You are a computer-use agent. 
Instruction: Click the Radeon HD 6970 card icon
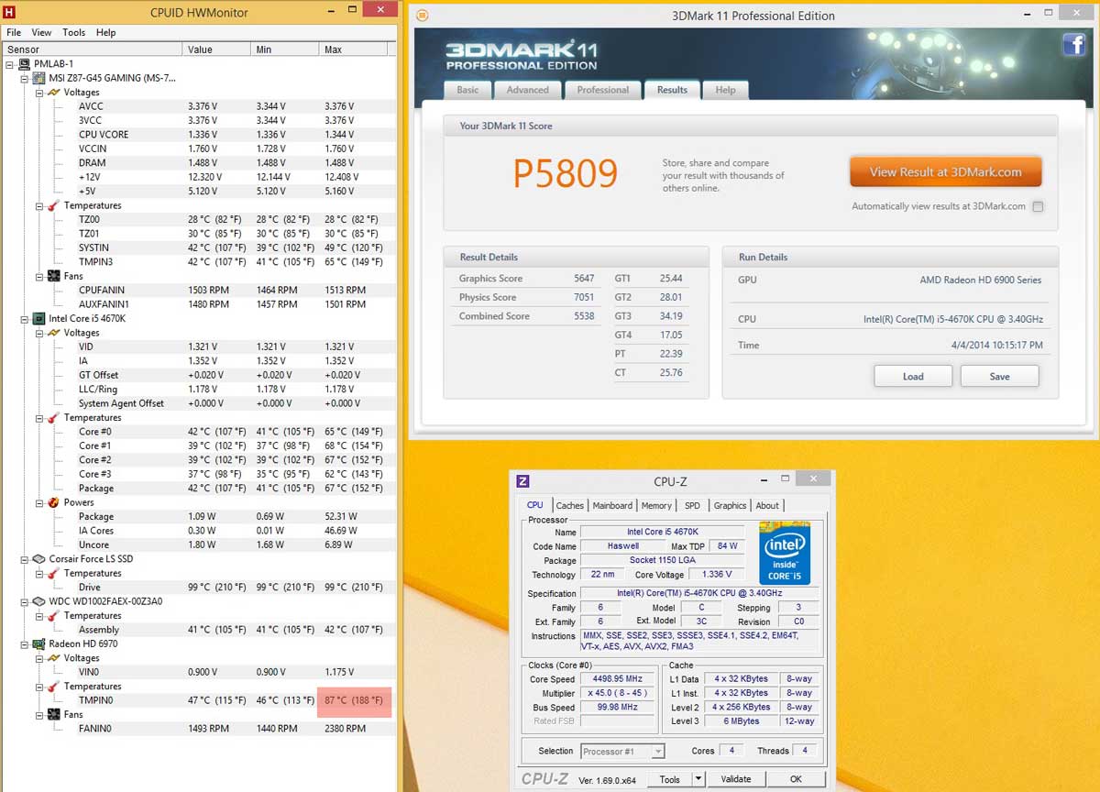coord(39,644)
